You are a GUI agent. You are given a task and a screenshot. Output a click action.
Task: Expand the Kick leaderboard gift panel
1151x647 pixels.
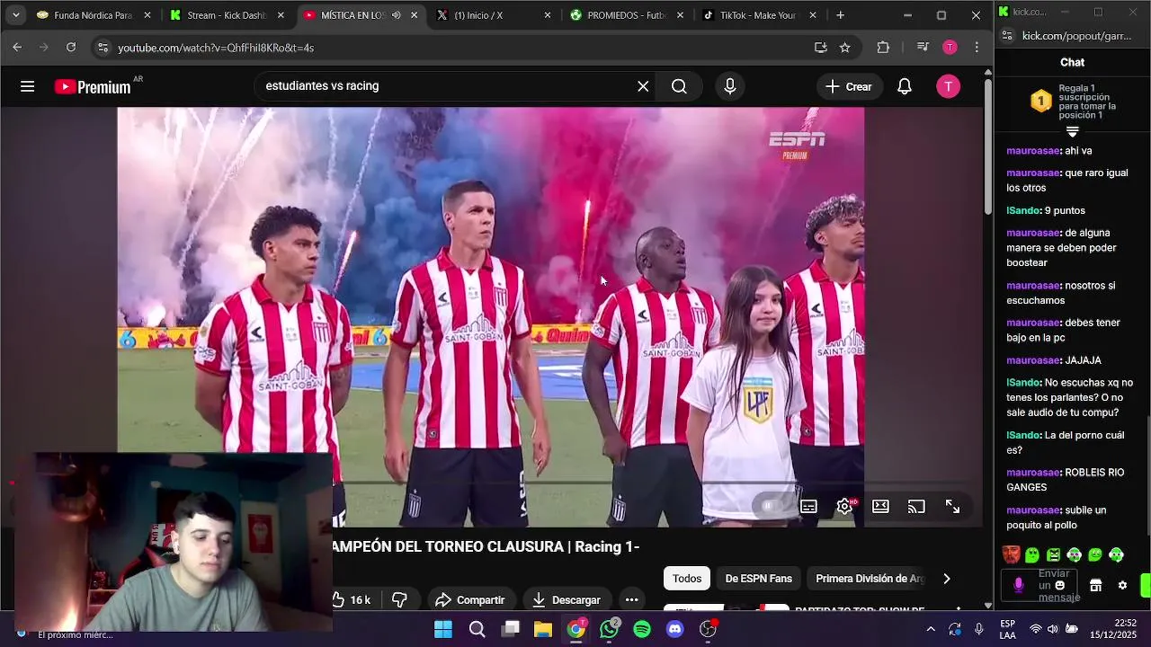[1072, 132]
